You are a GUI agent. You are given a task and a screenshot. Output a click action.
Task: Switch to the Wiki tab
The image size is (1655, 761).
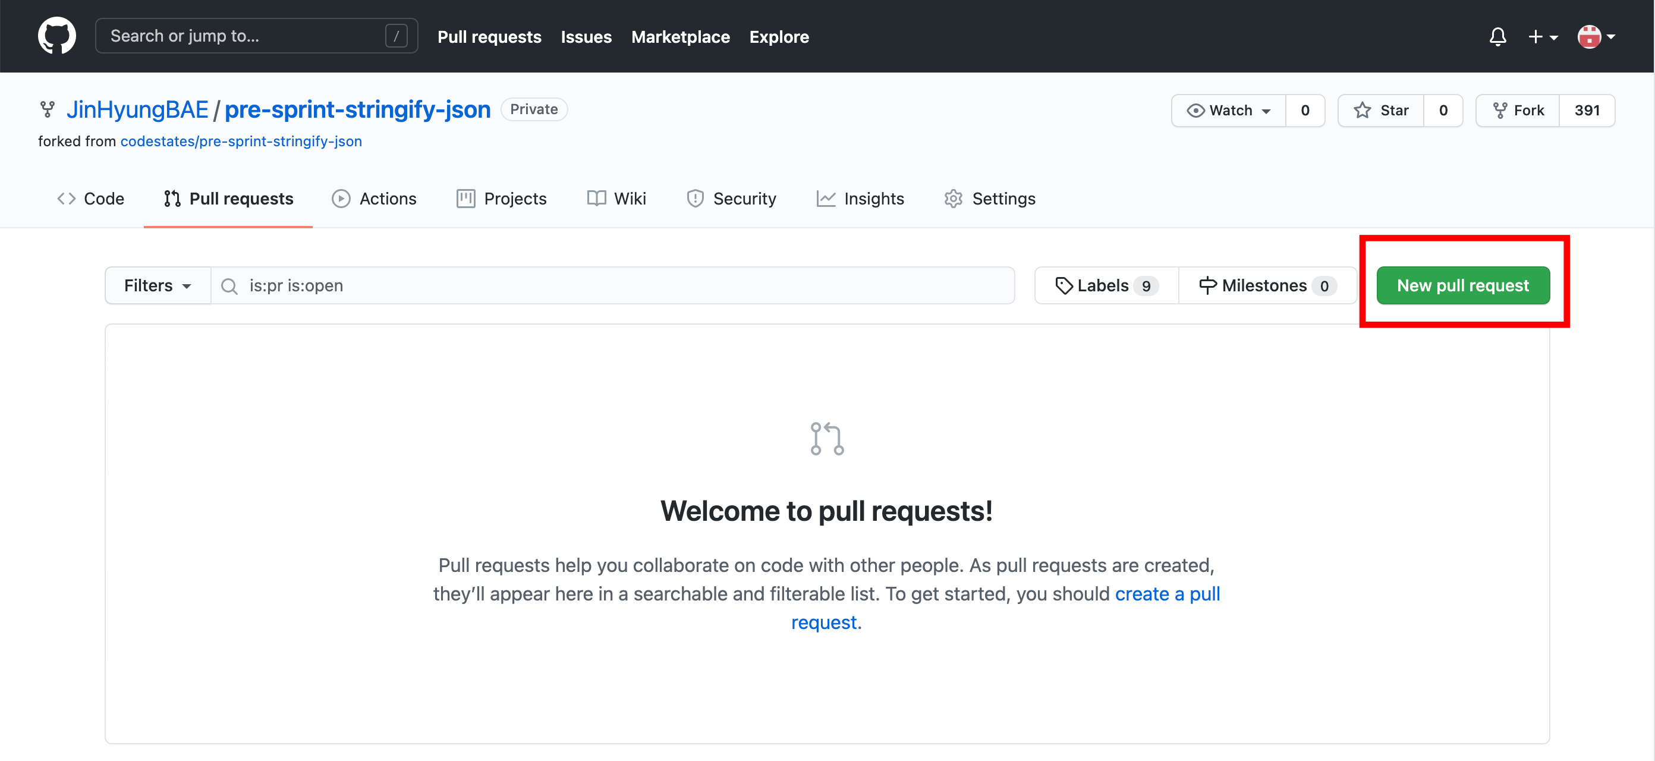point(616,199)
